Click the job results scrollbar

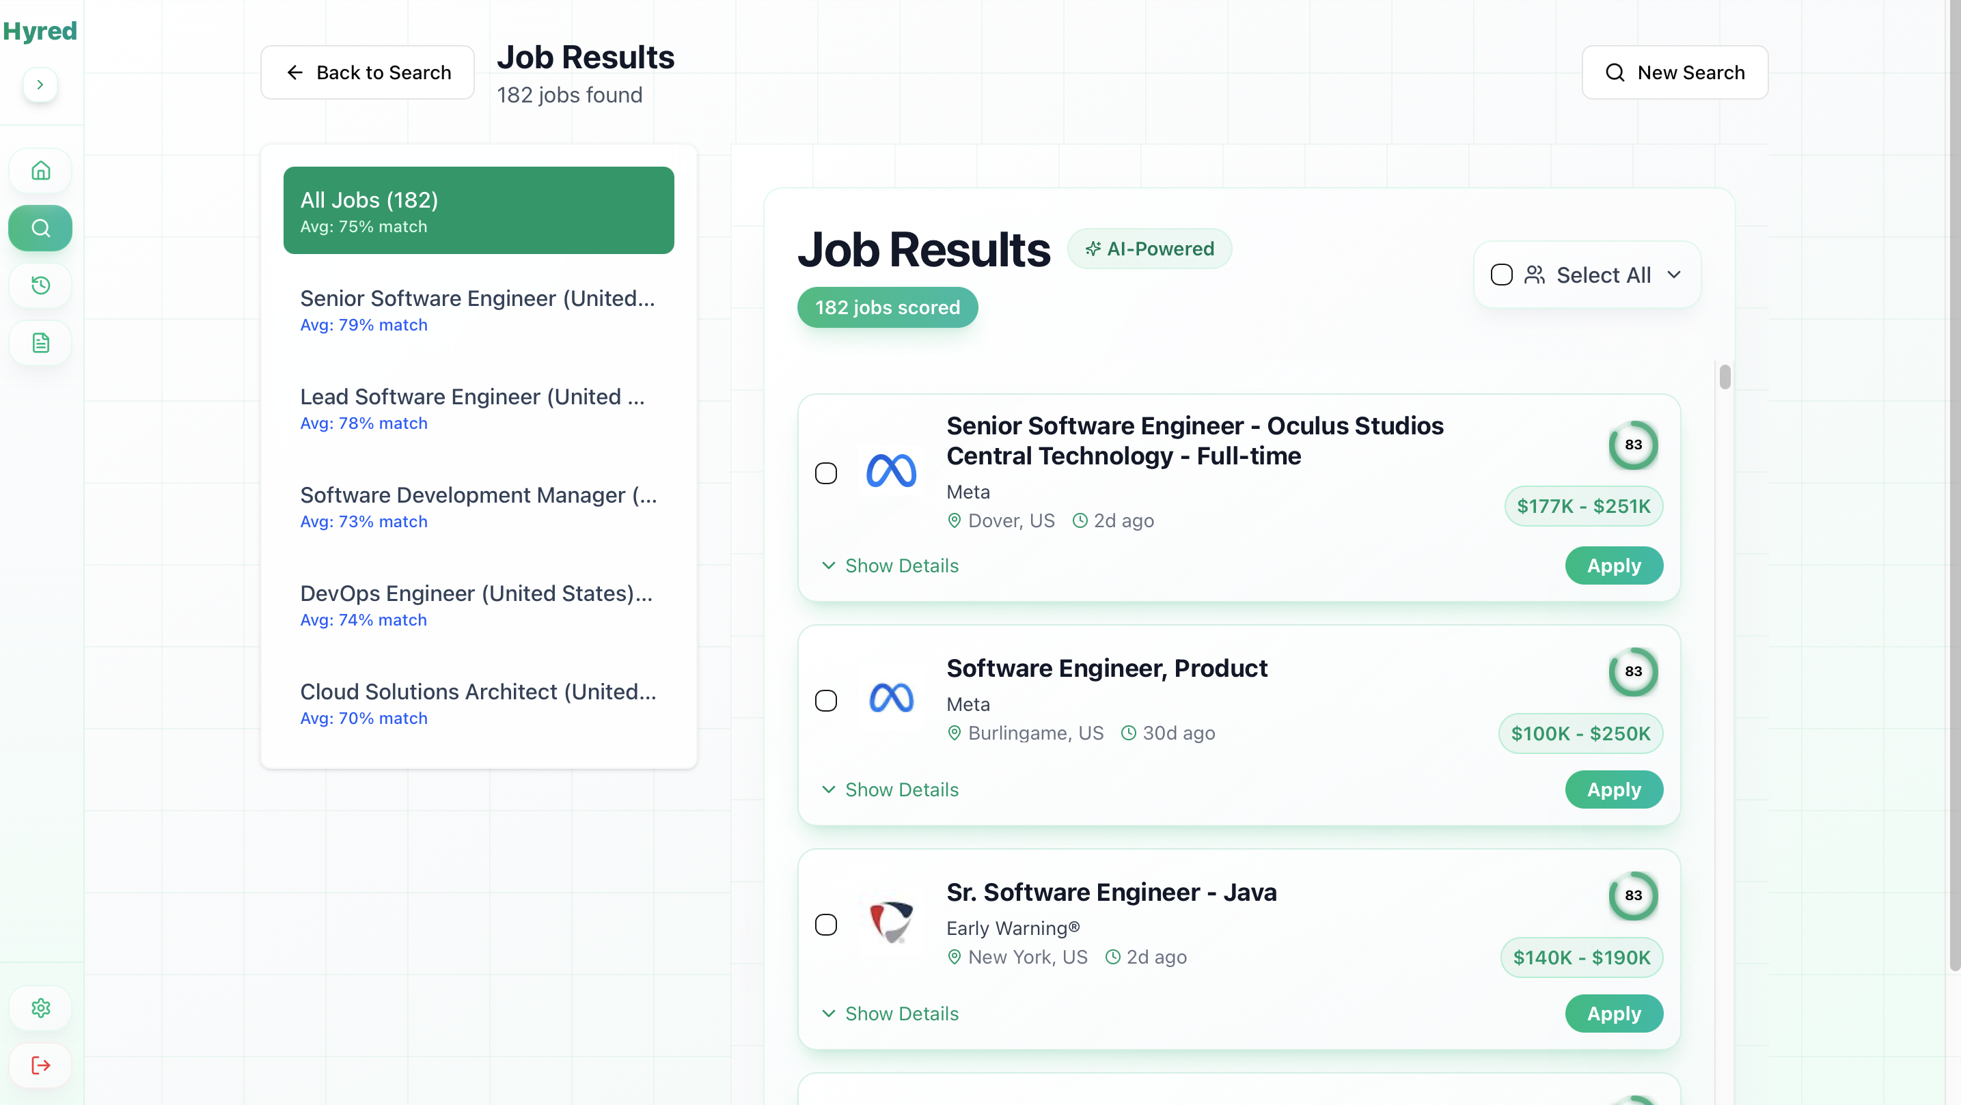coord(1725,377)
